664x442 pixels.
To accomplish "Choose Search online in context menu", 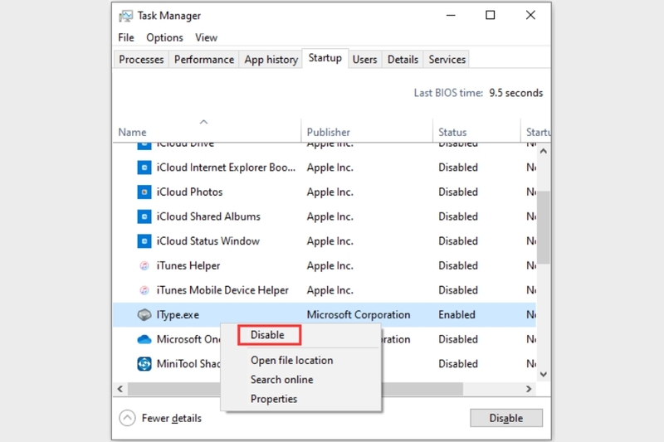I will (x=281, y=380).
